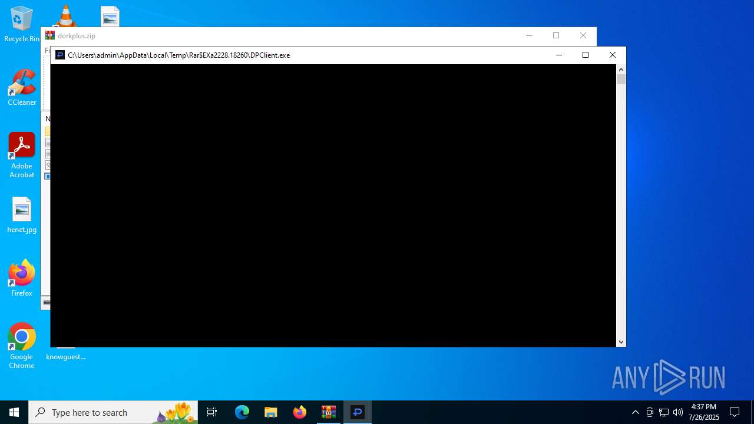Launch Firefox from the desktop shortcut
754x424 pixels.
point(22,278)
